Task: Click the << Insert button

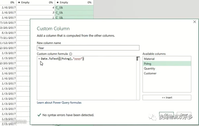Action: (x=167, y=98)
